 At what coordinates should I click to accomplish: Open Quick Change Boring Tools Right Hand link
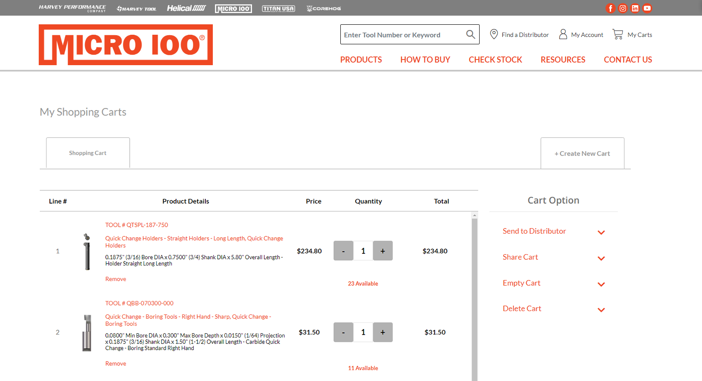pyautogui.click(x=188, y=320)
